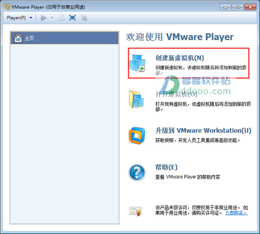Maximize the VMware Player window
Viewport: 260px width, 234px height.
237,7
